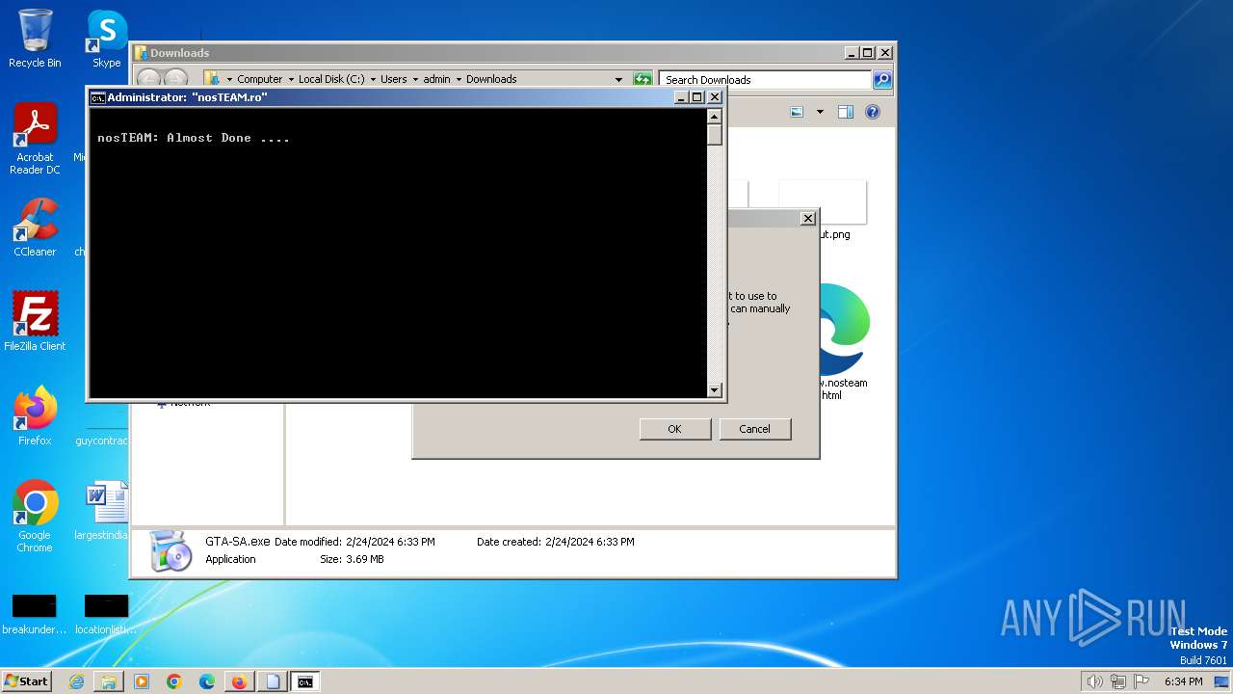The image size is (1233, 694).
Task: Click the refresh button in Downloads address bar
Action: tap(643, 80)
